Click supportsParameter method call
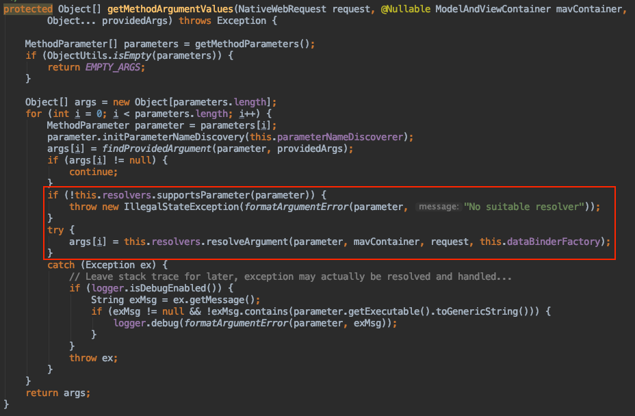This screenshot has width=635, height=416. click(x=203, y=195)
